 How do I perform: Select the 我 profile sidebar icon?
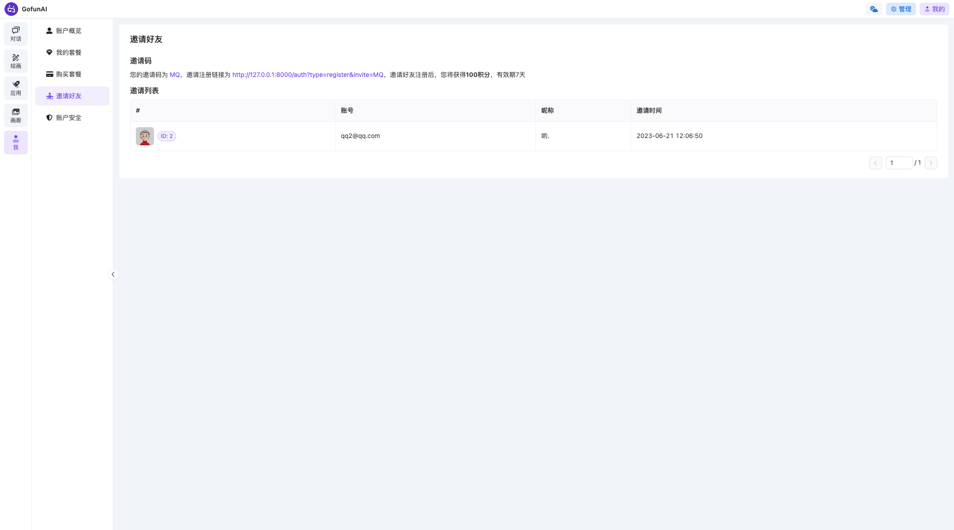16,142
